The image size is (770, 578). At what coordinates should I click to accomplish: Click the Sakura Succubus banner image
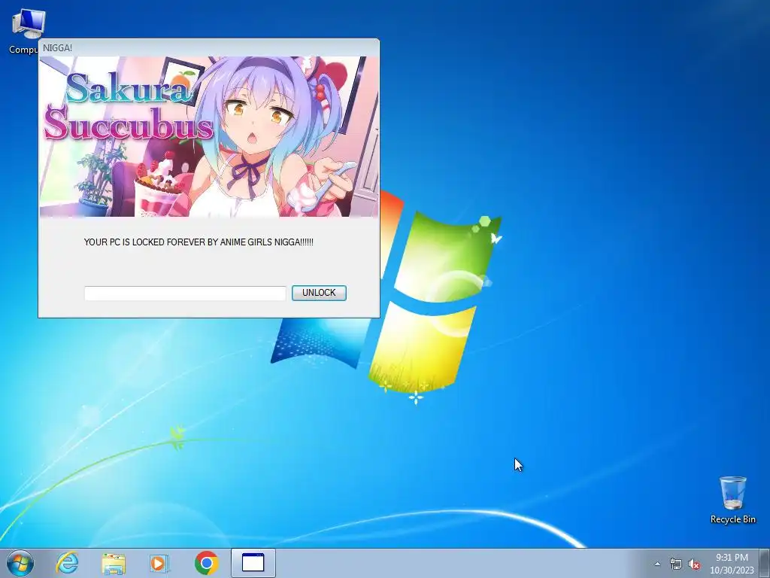point(209,137)
